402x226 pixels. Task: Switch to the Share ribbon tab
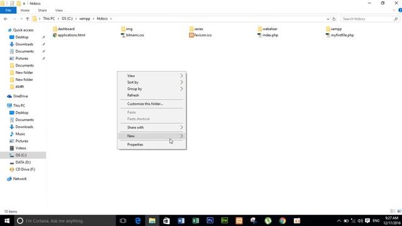pyautogui.click(x=42, y=10)
